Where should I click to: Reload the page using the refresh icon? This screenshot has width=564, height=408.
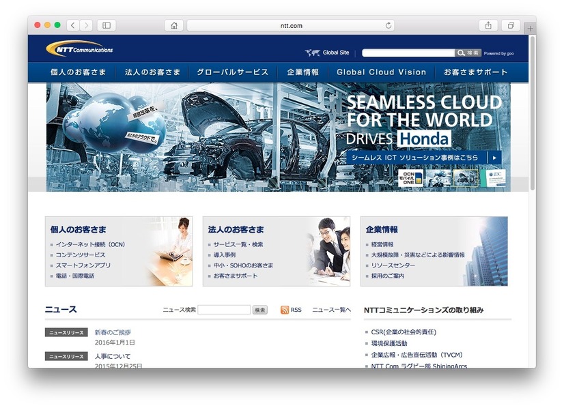pyautogui.click(x=389, y=25)
